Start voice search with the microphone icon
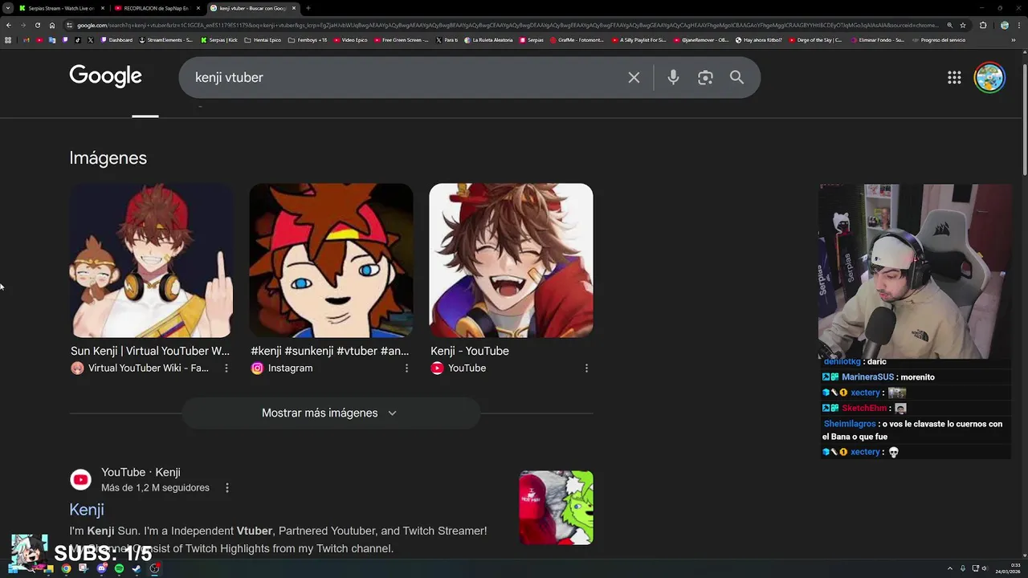This screenshot has width=1028, height=578. click(x=673, y=78)
